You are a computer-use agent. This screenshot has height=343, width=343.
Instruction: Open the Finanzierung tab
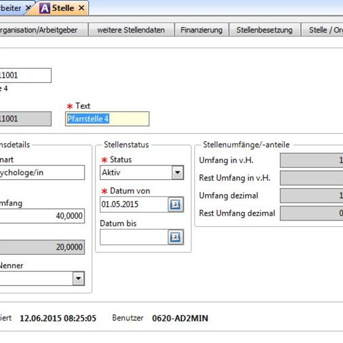(x=202, y=30)
